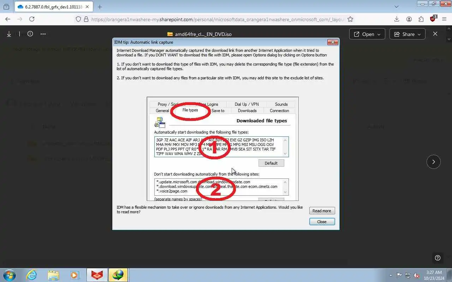
Task: Close the SharePoint browser tab
Action: click(x=87, y=7)
